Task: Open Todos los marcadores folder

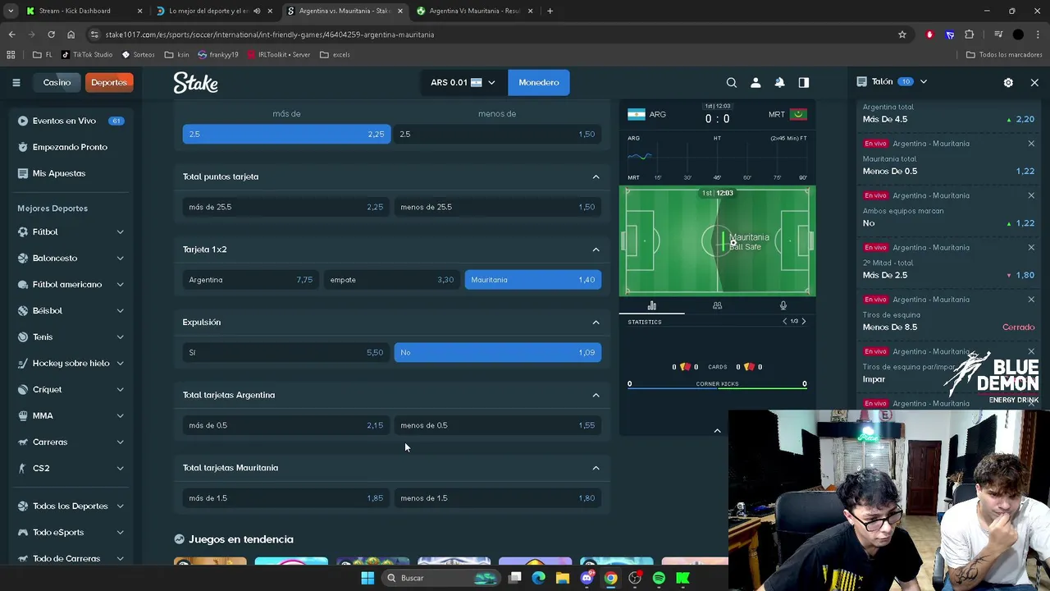Action: [1004, 54]
